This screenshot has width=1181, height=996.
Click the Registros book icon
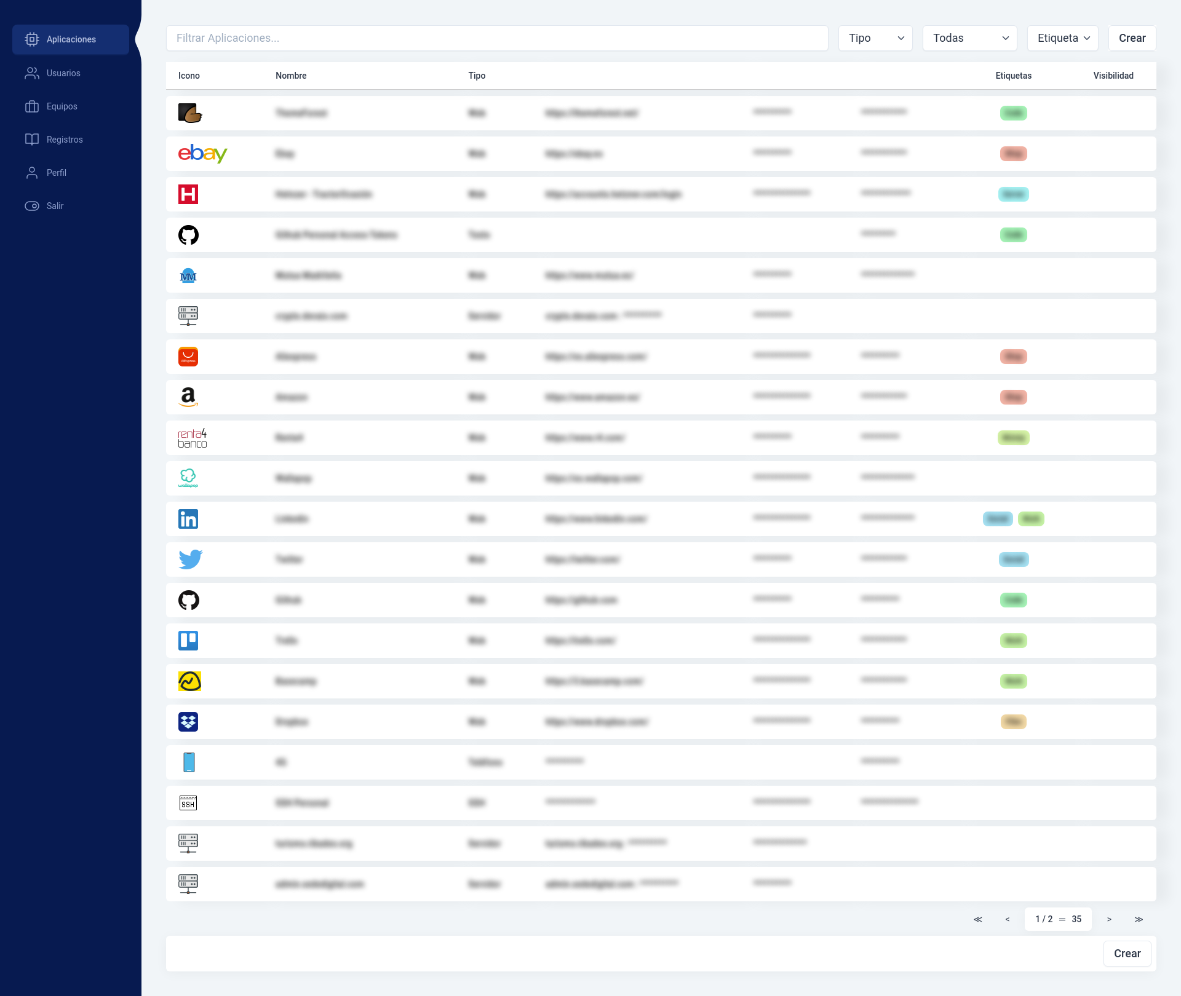pos(32,140)
